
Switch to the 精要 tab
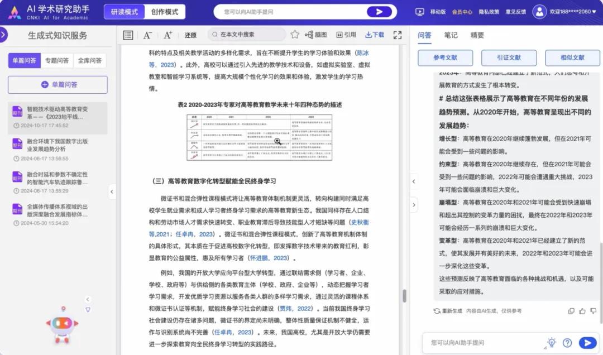(x=477, y=35)
